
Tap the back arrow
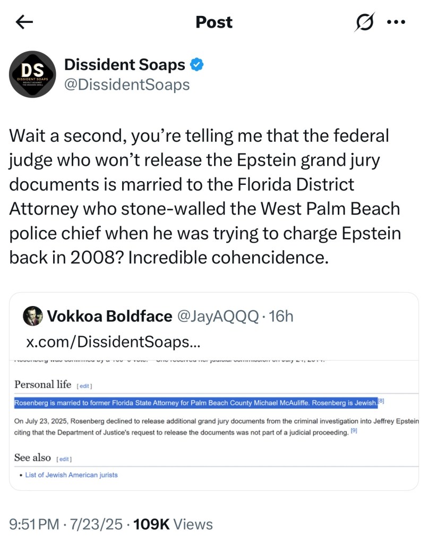[x=24, y=22]
